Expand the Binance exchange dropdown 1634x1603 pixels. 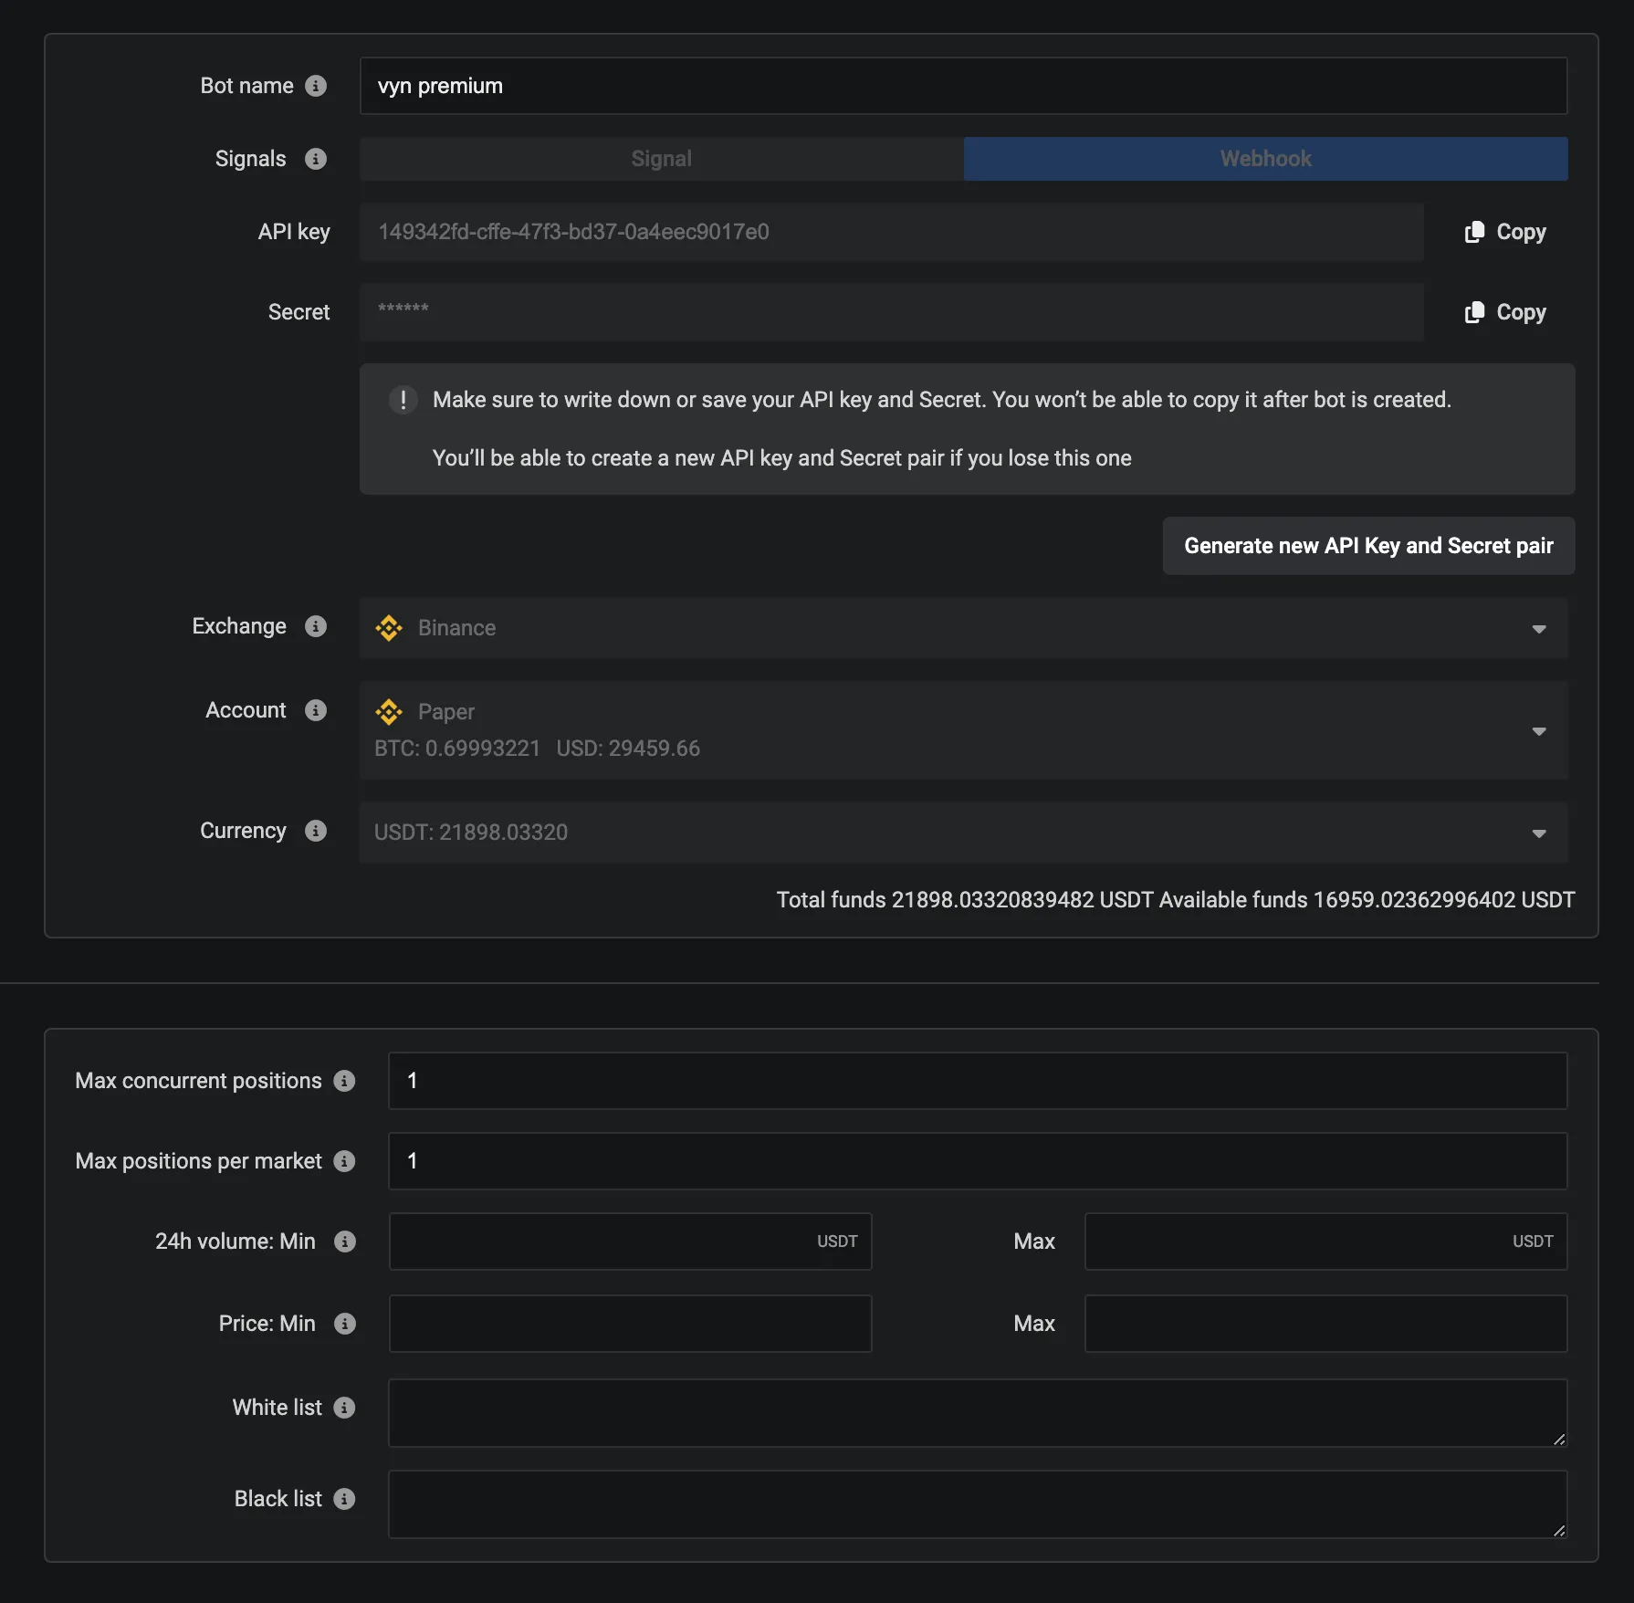tap(963, 628)
